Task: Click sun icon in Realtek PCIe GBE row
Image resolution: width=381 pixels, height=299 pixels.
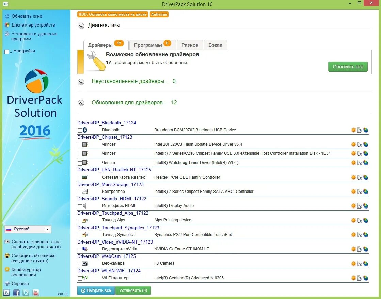Action: click(x=353, y=178)
